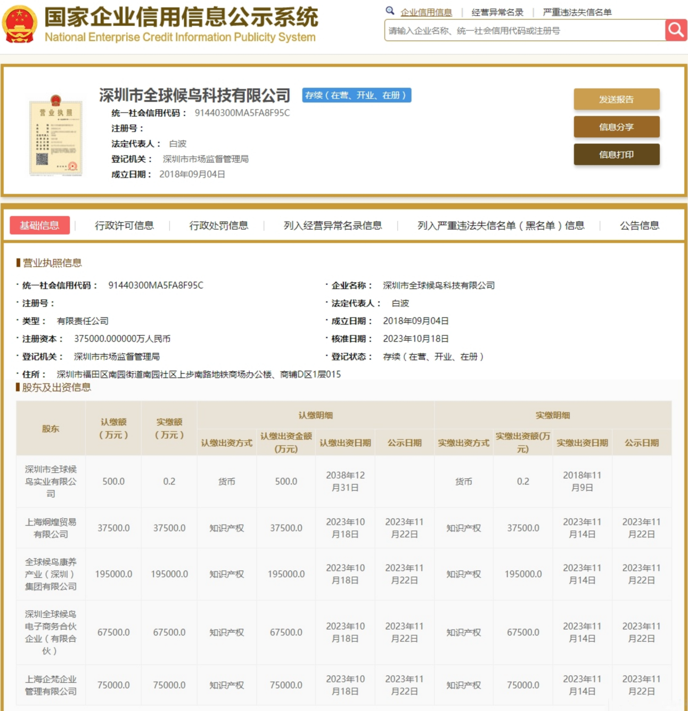Select the 严重违法失信名单 search category

point(577,12)
